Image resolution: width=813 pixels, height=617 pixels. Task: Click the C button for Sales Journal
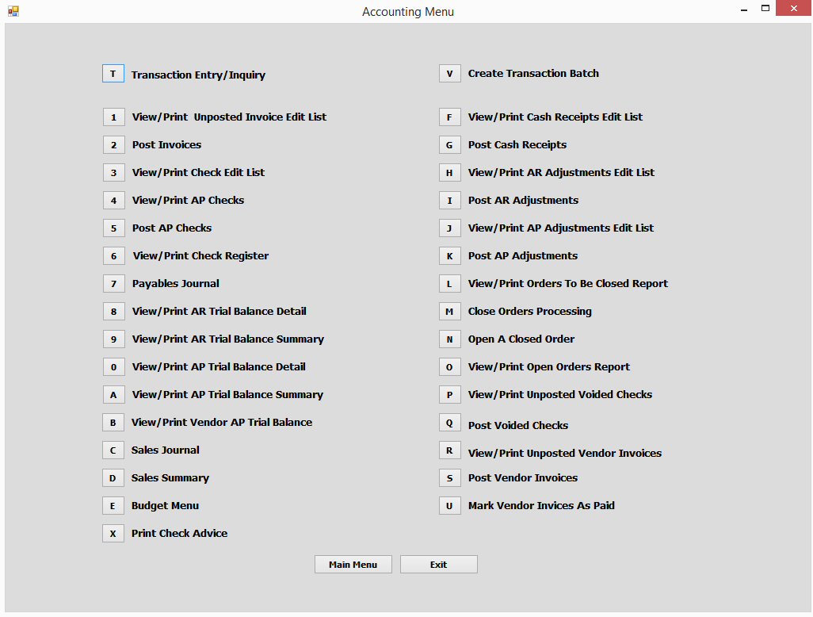pos(113,450)
